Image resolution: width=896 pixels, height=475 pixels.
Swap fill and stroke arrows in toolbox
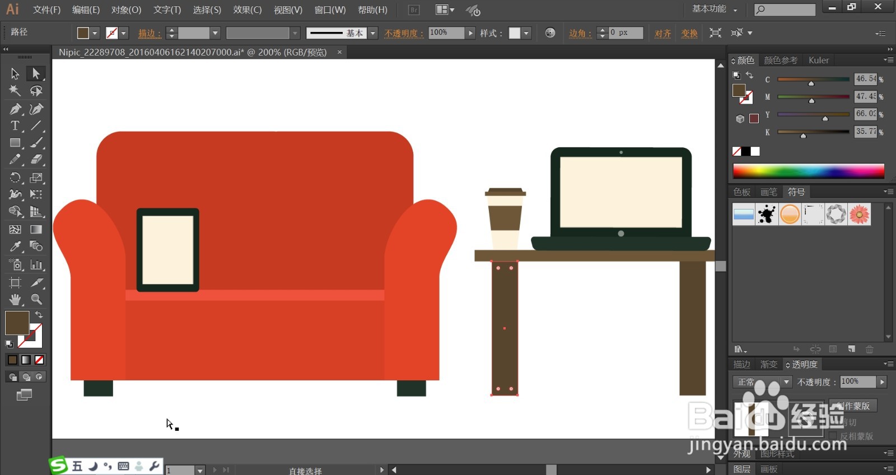[x=39, y=315]
